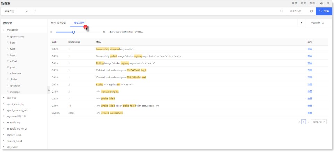The image size is (336, 153).
Task: Open the time picker clock icon
Action: click(x=311, y=11)
